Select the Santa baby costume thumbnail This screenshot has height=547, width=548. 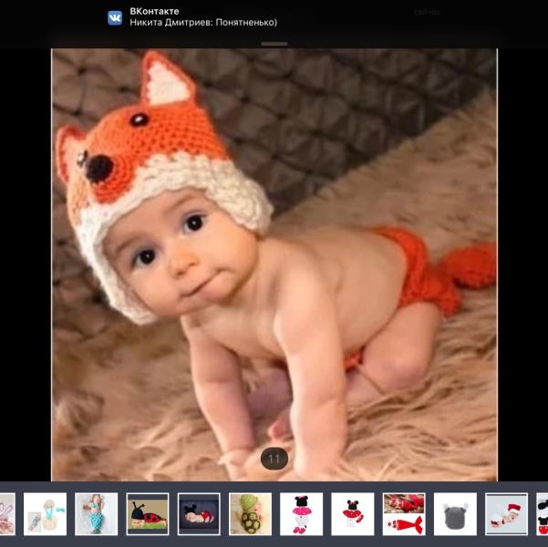click(x=506, y=514)
